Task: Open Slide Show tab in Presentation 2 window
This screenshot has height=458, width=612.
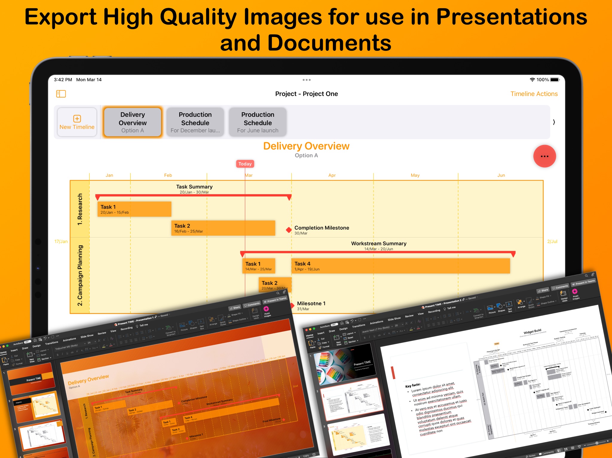Action: click(394, 319)
